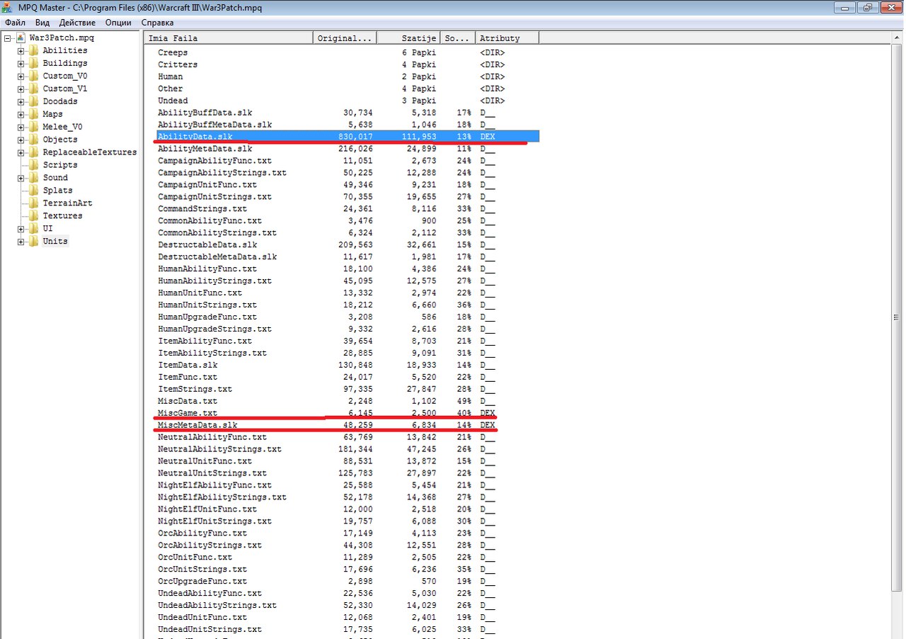Select the DestructableData.slk file
906x639 pixels.
(x=348, y=245)
